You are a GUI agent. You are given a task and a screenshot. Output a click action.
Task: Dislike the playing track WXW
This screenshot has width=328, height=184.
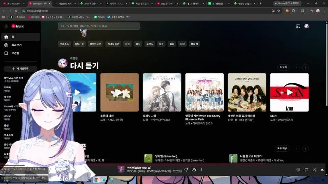[x=186, y=170]
